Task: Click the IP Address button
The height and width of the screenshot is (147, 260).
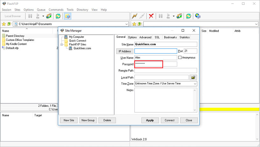Action: tap(125, 51)
